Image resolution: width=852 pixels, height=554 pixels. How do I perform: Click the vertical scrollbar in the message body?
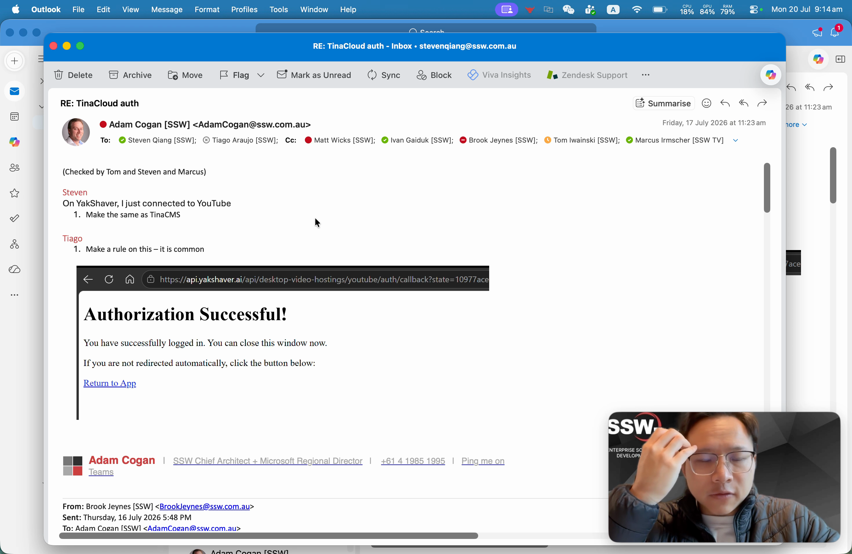pyautogui.click(x=767, y=188)
